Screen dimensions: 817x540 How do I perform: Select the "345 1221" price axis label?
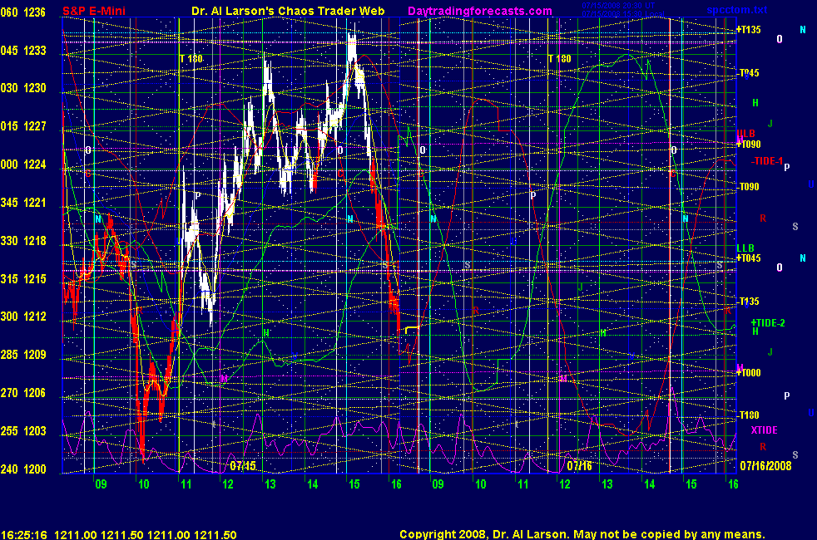click(x=23, y=203)
